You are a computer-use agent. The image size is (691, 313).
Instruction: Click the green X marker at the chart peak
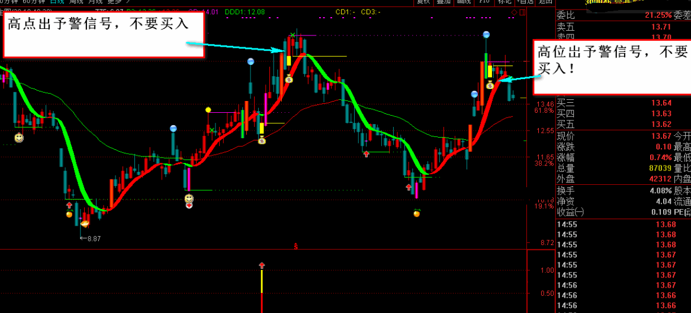click(292, 35)
